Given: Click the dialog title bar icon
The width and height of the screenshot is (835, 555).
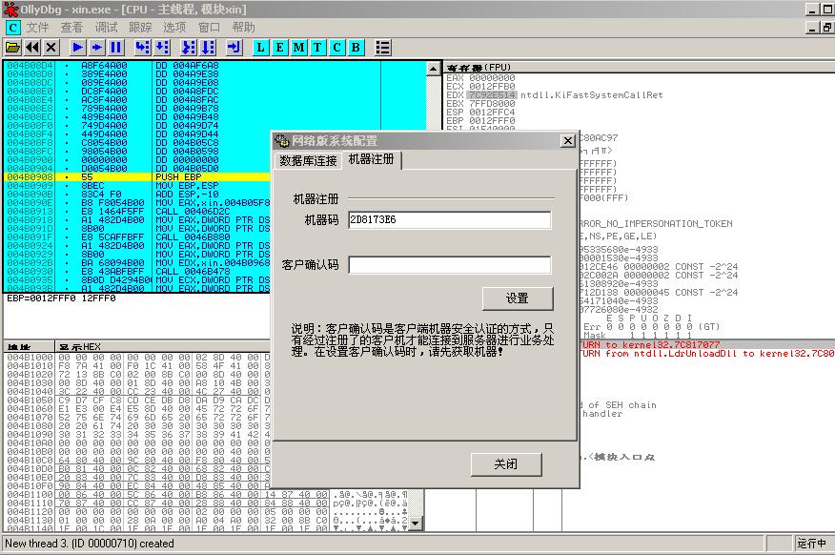Looking at the screenshot, I should 282,141.
